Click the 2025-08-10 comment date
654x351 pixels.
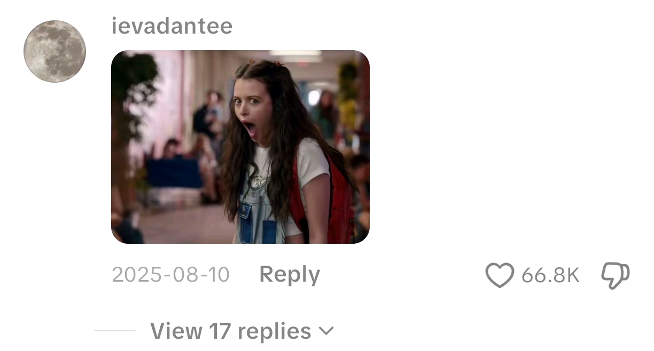tap(171, 275)
